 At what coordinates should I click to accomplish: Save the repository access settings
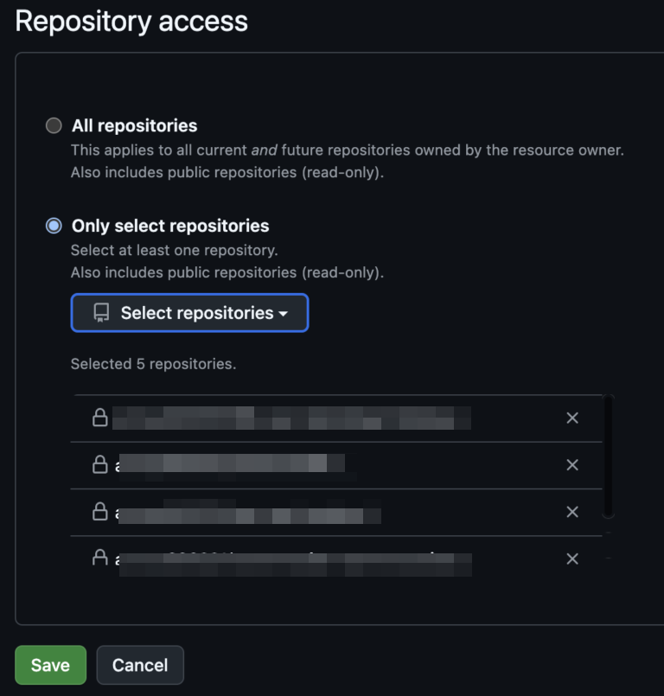tap(51, 665)
